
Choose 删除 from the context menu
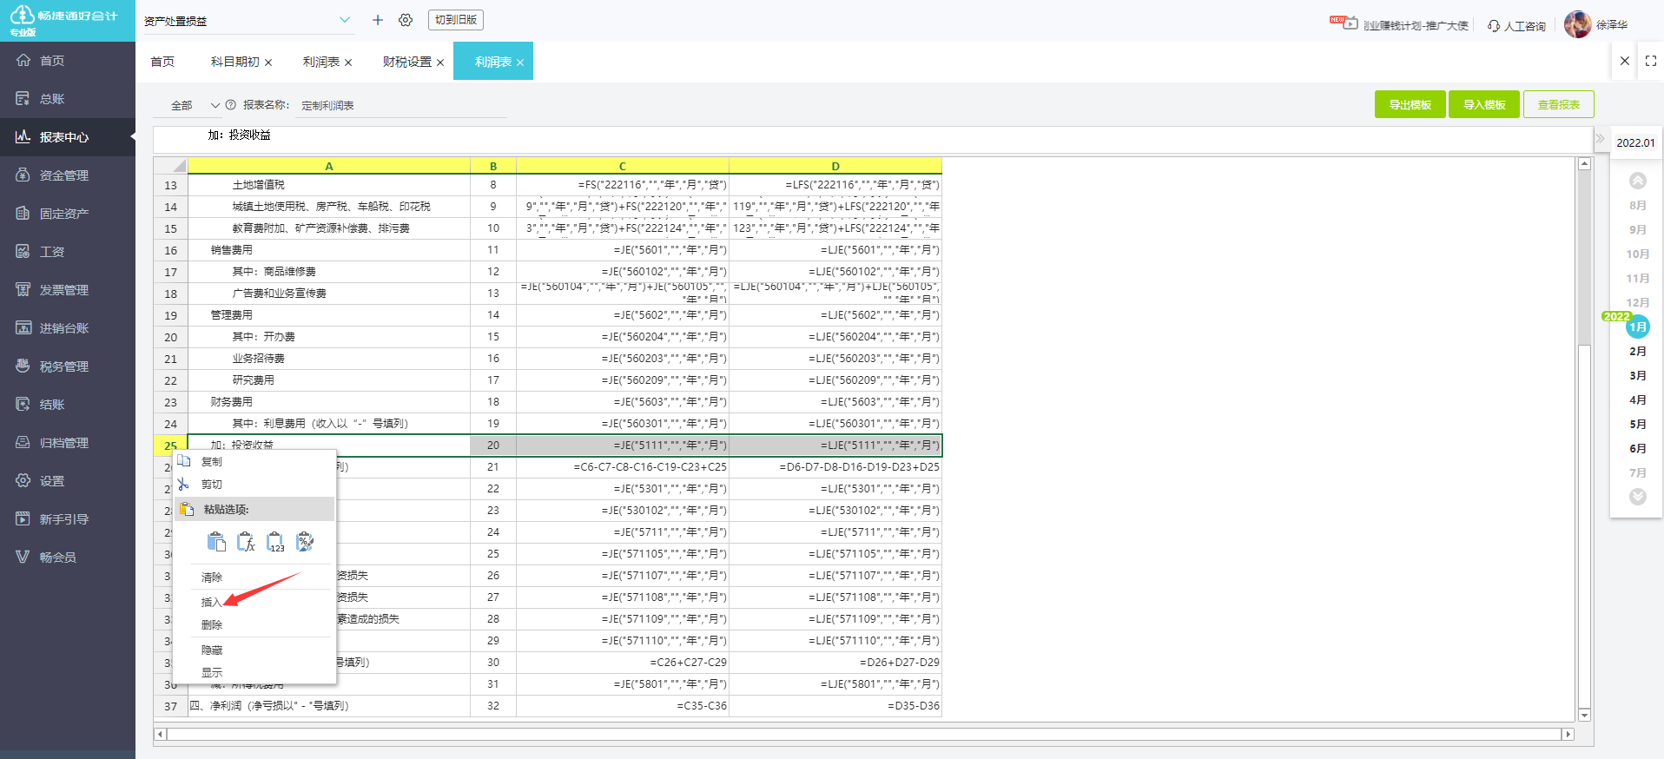[x=212, y=624]
